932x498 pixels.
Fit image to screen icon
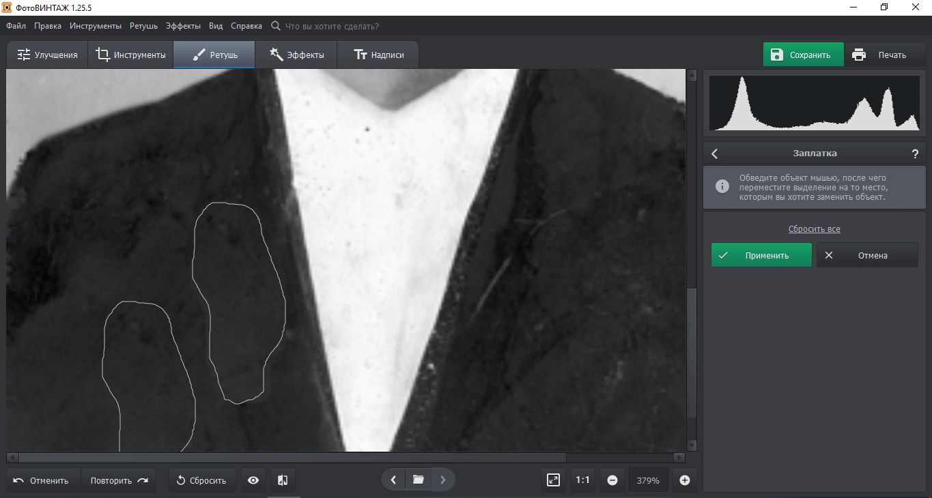(554, 480)
